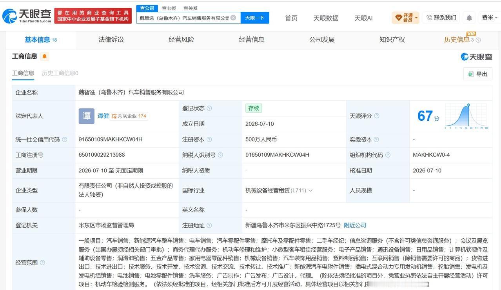Click the orange bell next to 工商信息 heading
Viewport: 501px width, 290px height.
pyautogui.click(x=45, y=56)
